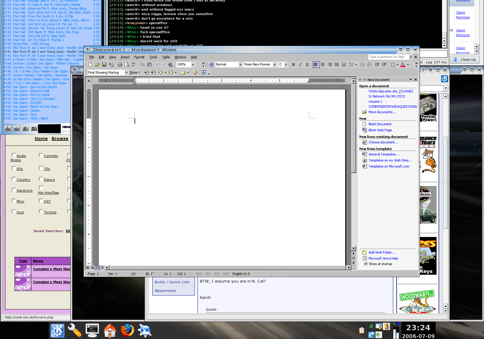This screenshot has width=484, height=339.
Task: Open the Edit menu in Word
Action: pyautogui.click(x=102, y=57)
